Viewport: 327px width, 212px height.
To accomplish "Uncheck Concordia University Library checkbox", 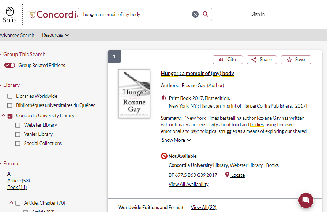I will click(10, 116).
